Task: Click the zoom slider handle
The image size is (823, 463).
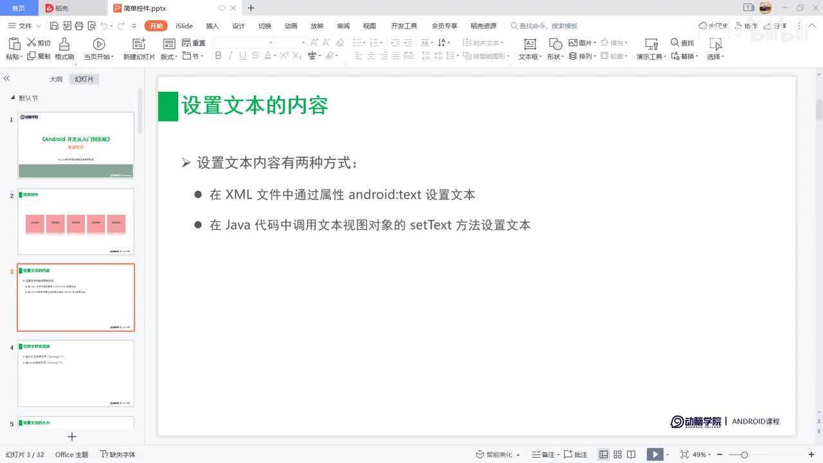Action: [744, 455]
